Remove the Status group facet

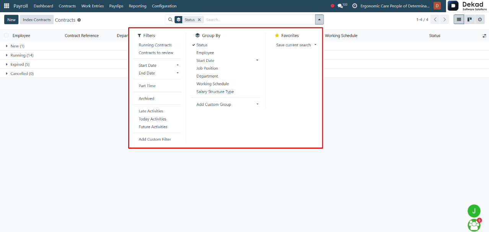[199, 20]
